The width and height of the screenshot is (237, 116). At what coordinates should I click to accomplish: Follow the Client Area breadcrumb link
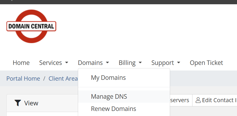coord(63,78)
